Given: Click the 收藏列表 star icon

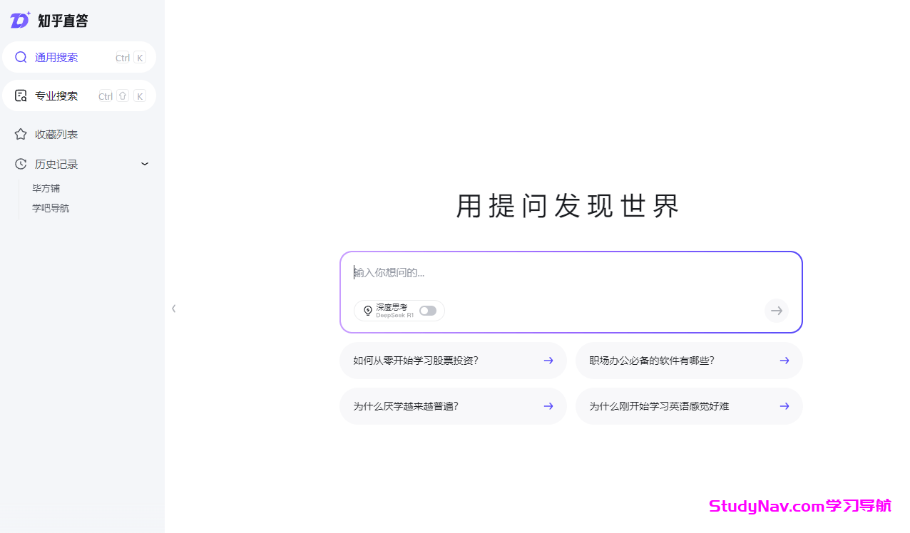Looking at the screenshot, I should point(21,134).
